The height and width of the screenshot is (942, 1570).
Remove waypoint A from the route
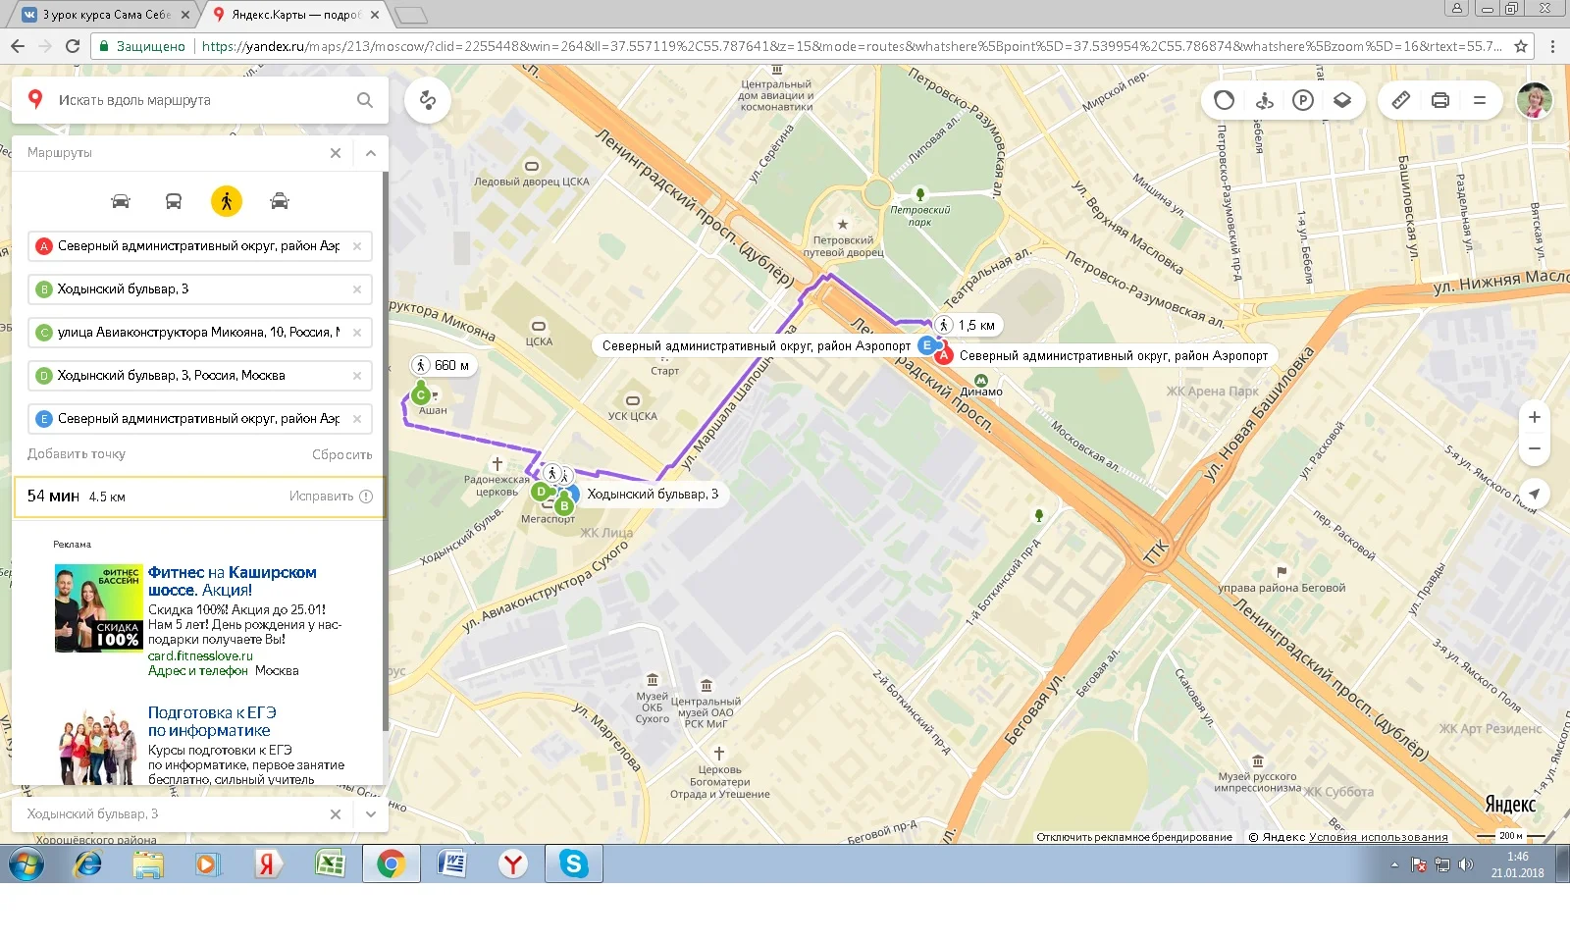357,246
